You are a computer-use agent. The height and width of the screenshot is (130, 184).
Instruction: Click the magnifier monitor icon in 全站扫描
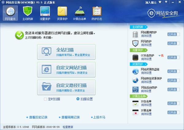[47, 52]
